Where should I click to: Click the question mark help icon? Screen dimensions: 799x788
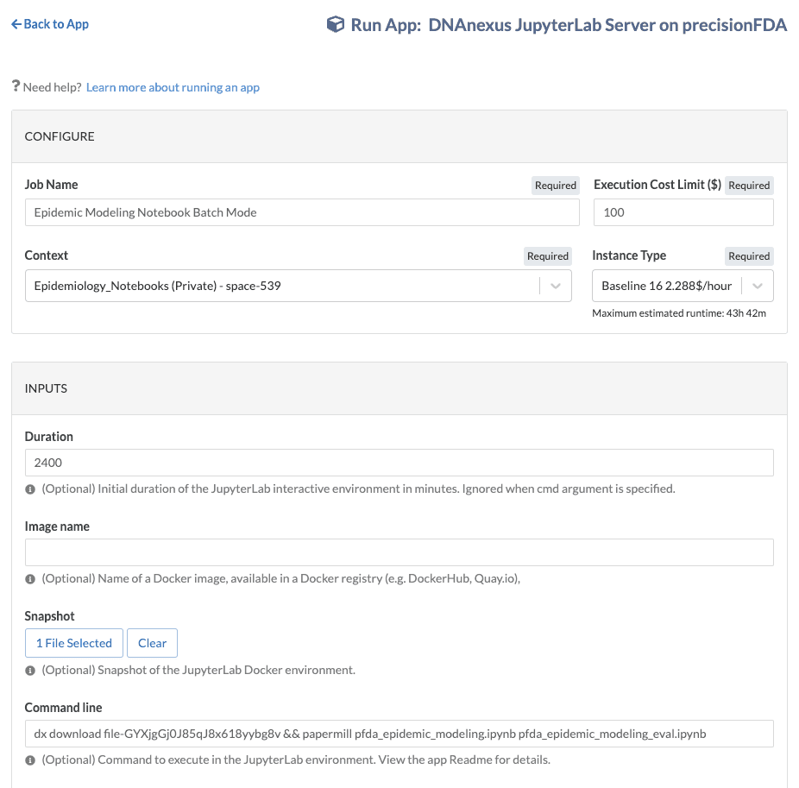click(16, 86)
